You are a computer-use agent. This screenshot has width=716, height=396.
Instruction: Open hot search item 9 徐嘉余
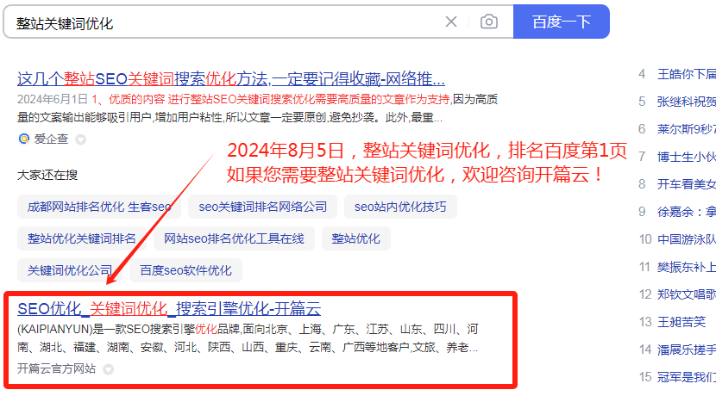(687, 212)
